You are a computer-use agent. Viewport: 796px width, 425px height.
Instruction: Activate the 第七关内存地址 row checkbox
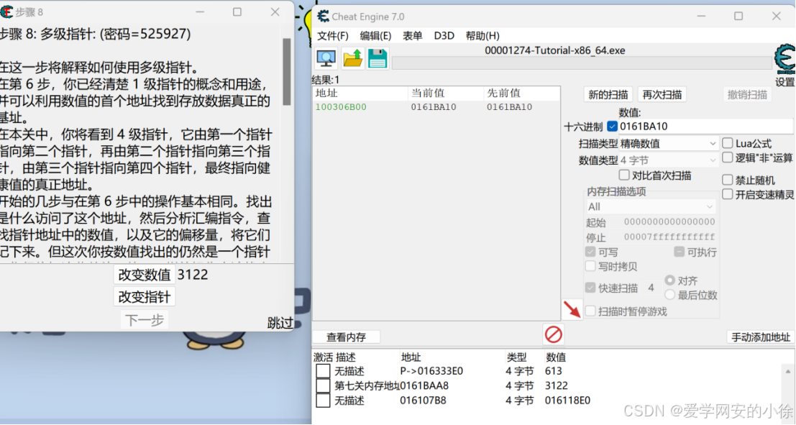pyautogui.click(x=323, y=386)
